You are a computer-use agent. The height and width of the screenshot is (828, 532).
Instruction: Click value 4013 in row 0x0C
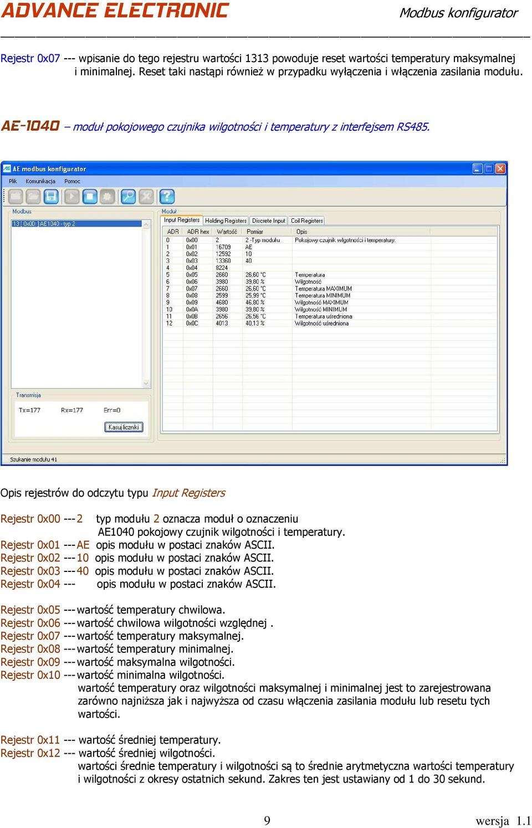point(222,324)
